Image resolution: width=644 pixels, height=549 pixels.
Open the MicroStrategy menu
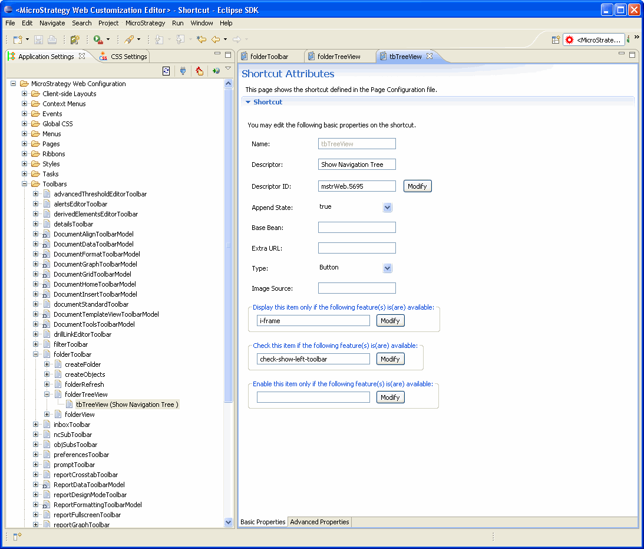coord(145,23)
